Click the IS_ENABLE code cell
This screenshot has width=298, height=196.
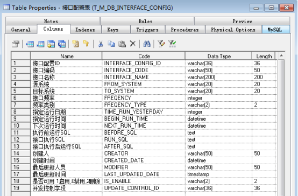pyautogui.click(x=144, y=181)
